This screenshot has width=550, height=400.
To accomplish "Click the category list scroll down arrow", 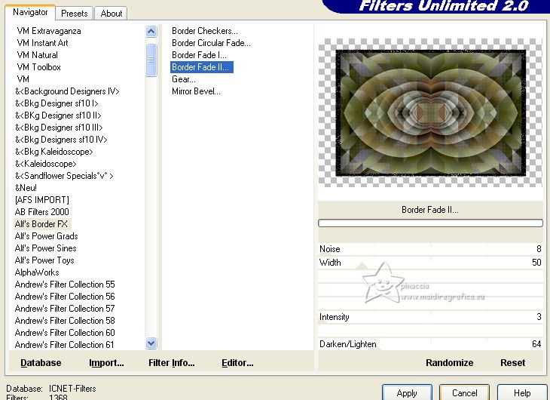I will click(151, 343).
